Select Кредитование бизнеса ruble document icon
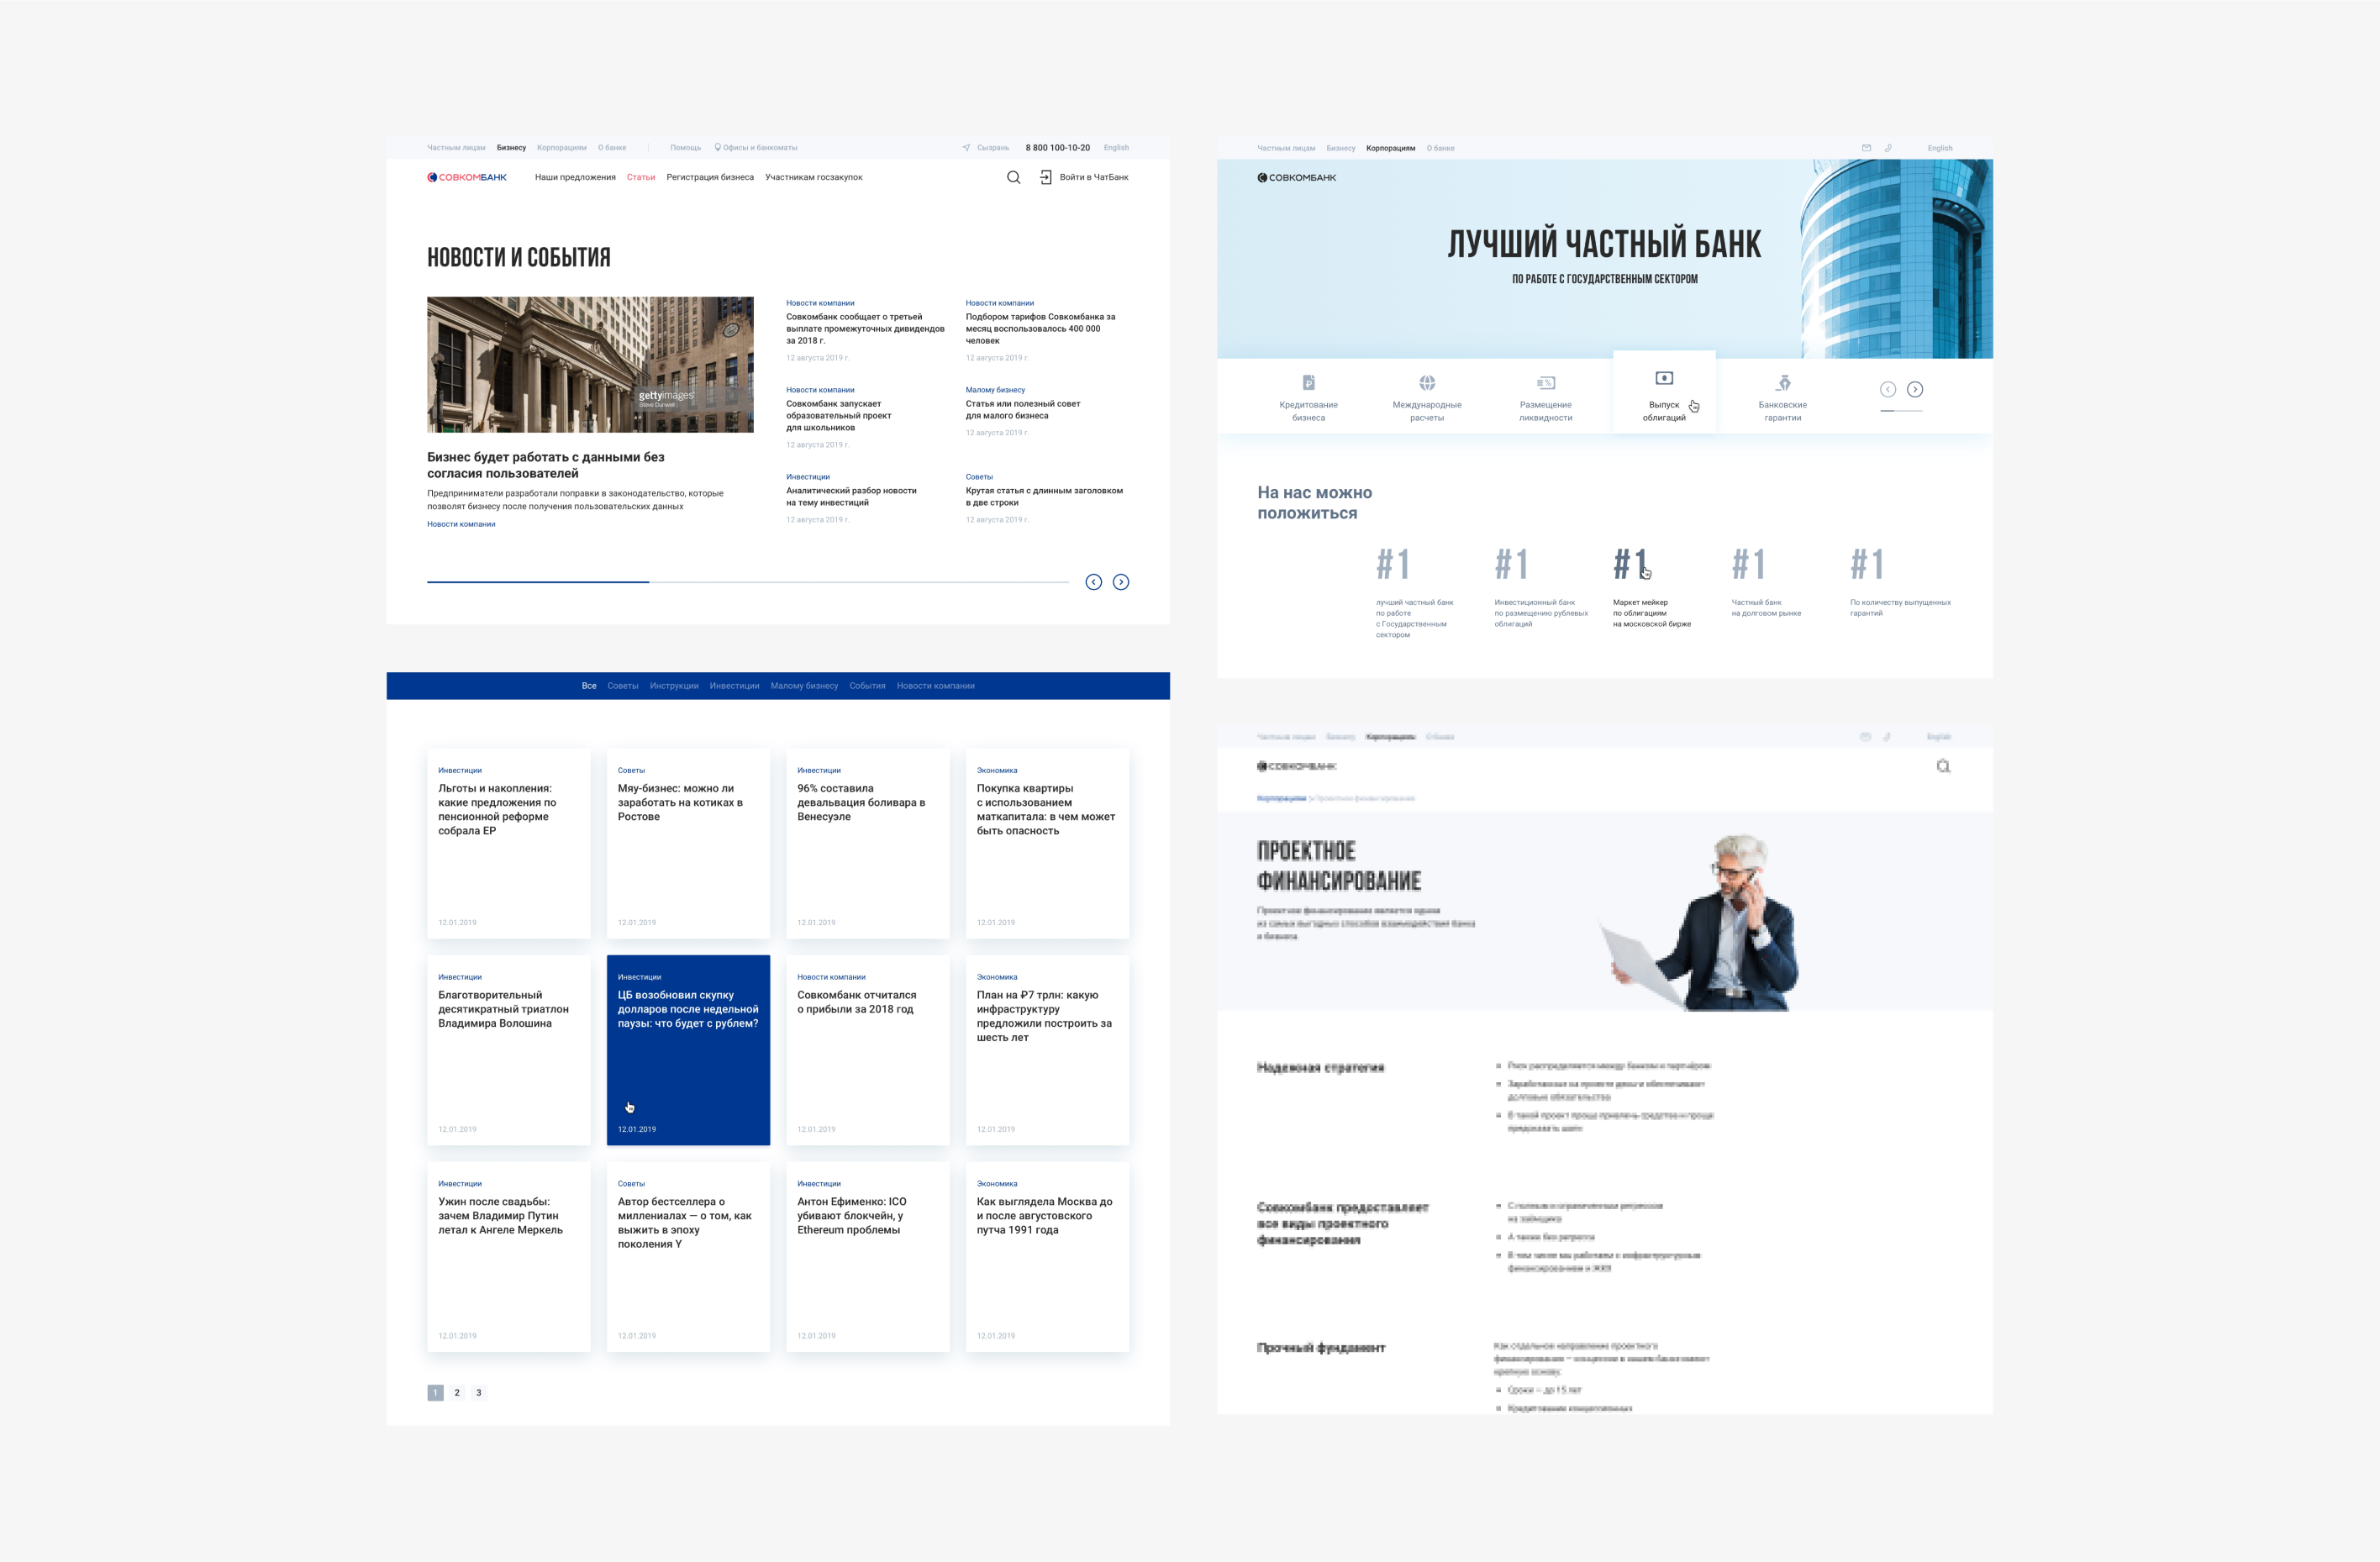Image resolution: width=2380 pixels, height=1562 pixels. [x=1308, y=382]
